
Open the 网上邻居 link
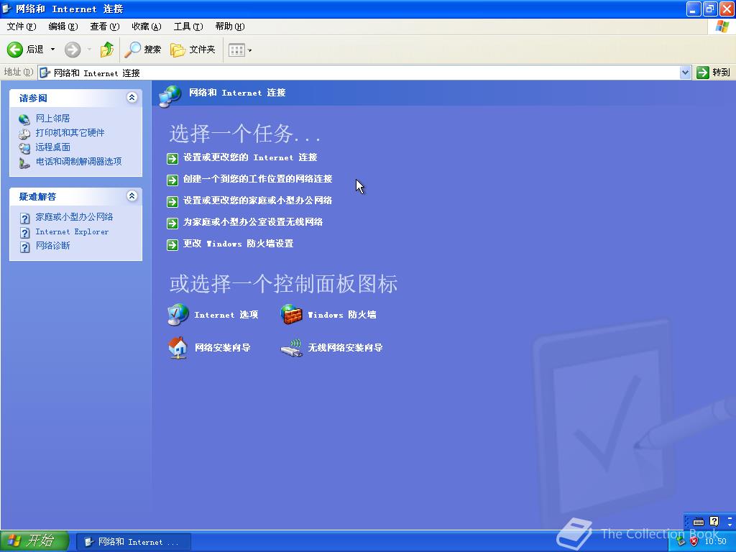52,119
